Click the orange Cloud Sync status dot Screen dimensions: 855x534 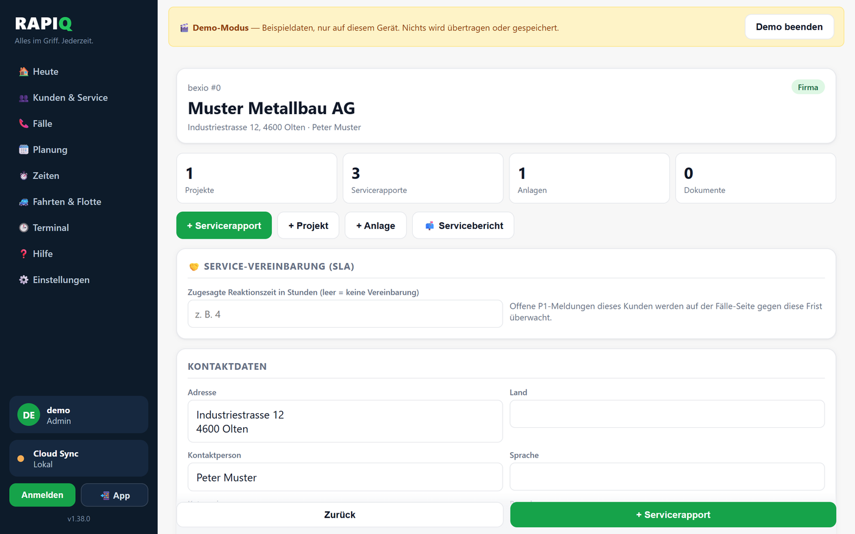[21, 458]
